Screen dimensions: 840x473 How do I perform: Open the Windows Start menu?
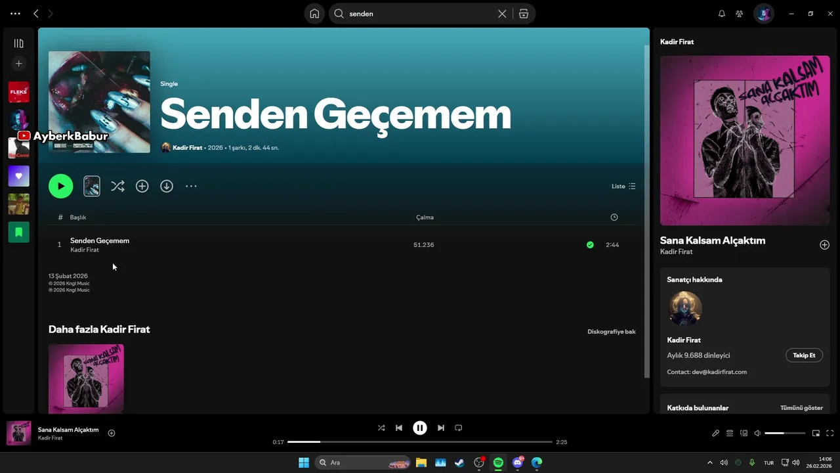(x=304, y=462)
